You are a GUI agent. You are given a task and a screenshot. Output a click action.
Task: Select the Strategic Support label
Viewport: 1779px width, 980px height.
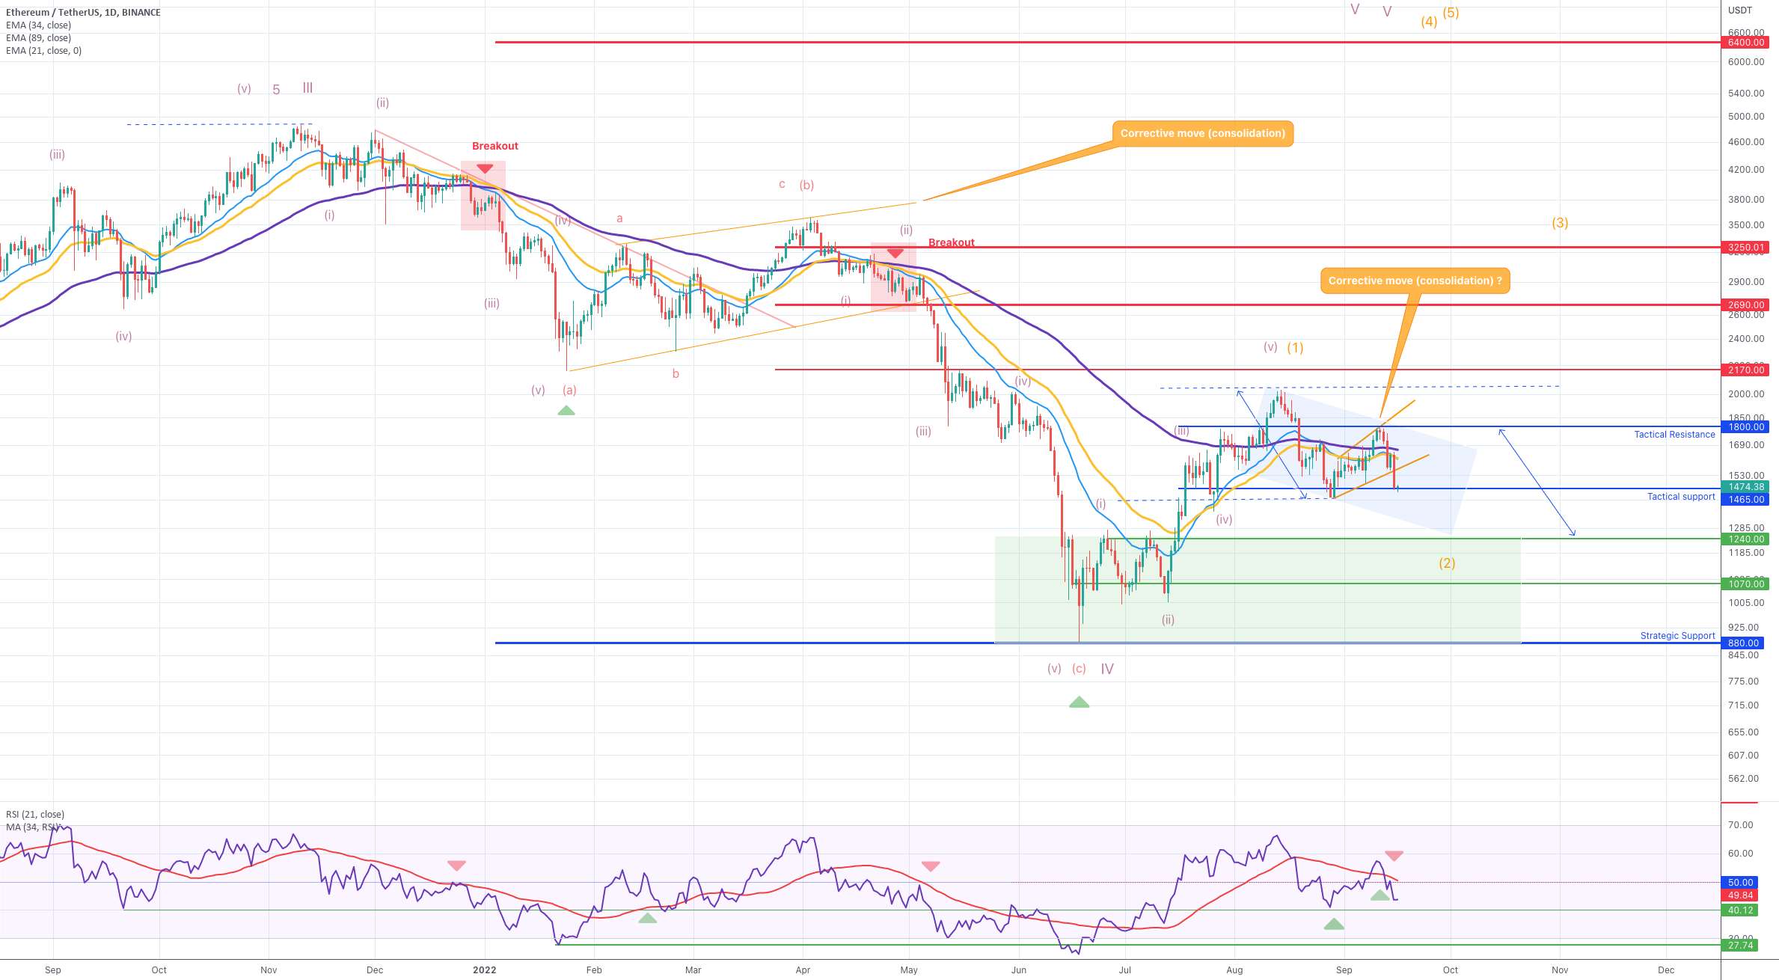pos(1677,636)
